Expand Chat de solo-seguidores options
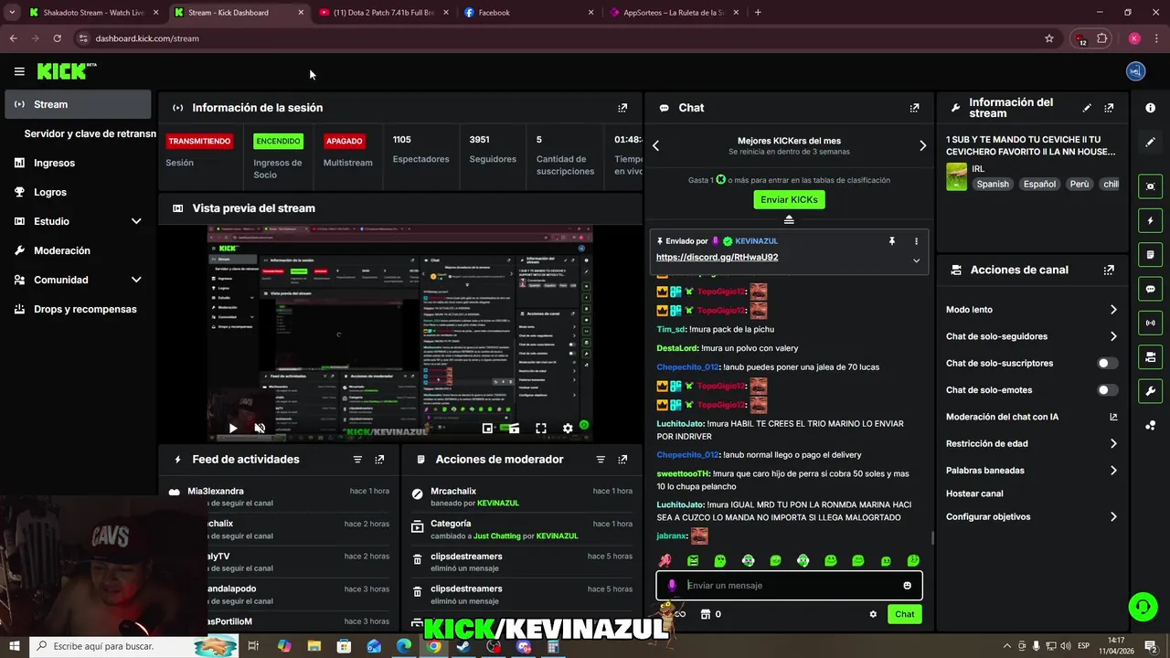Screen dimensions: 1170x658 point(1113,336)
